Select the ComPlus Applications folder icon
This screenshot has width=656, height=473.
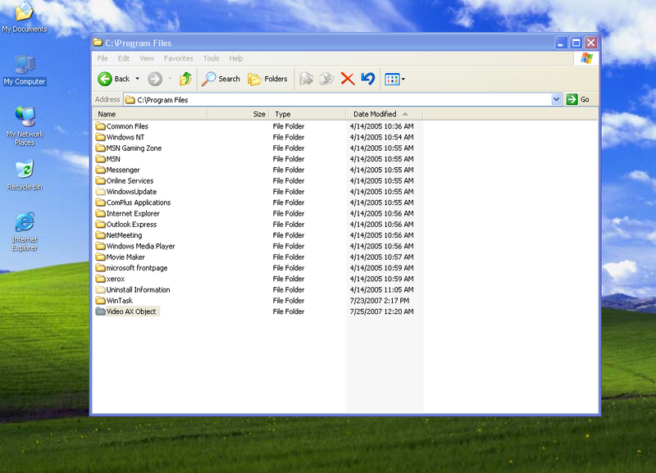100,202
